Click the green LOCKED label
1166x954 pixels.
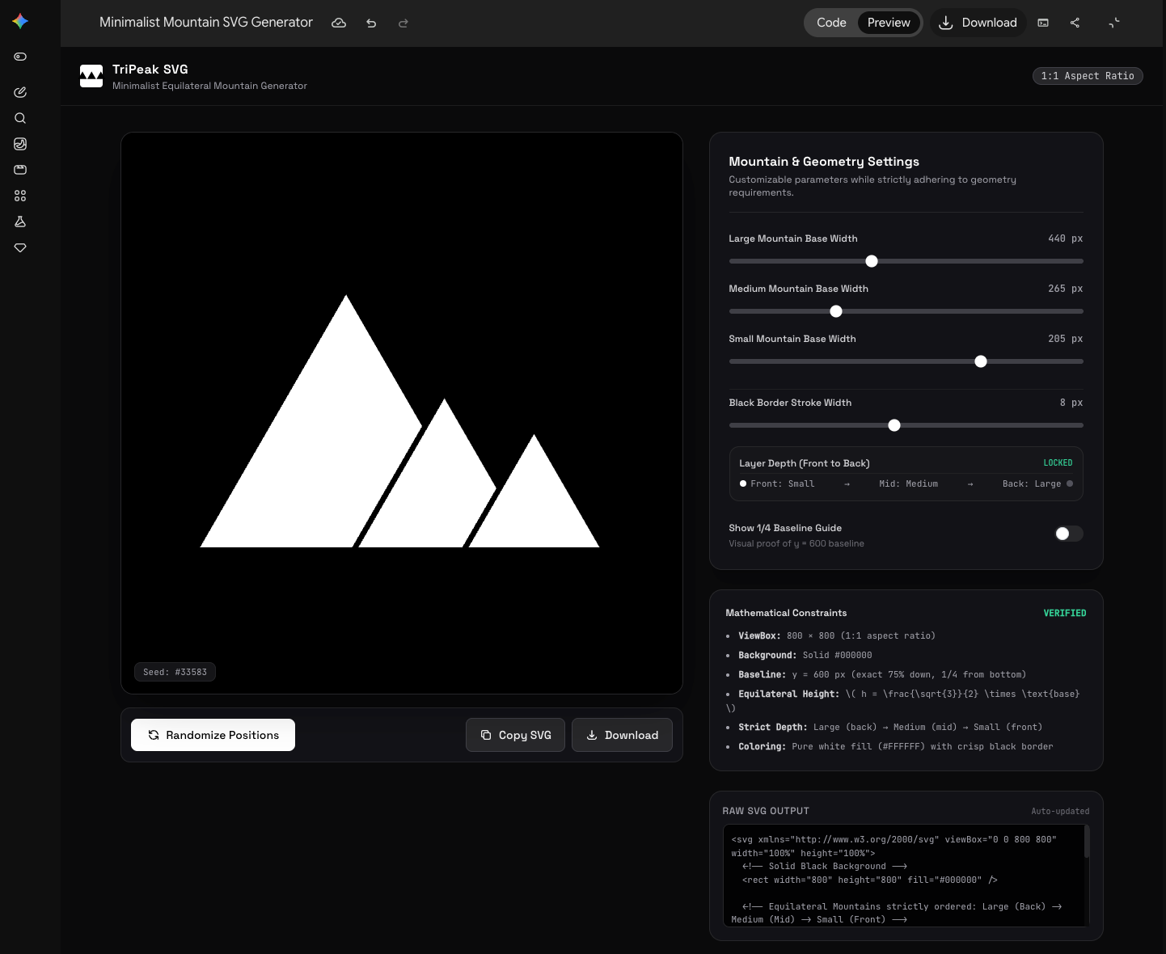pos(1058,463)
